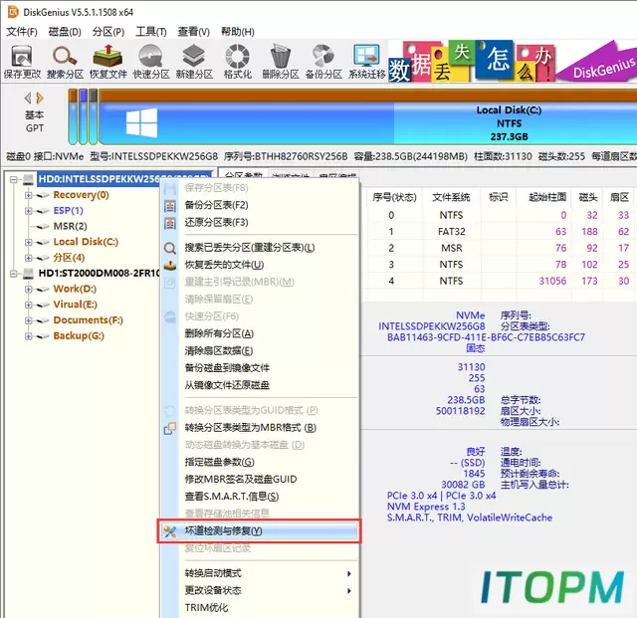Choose 查看S.M.A.R.T.信息(S) menu entry
Viewport: 637px width, 618px height.
[232, 497]
